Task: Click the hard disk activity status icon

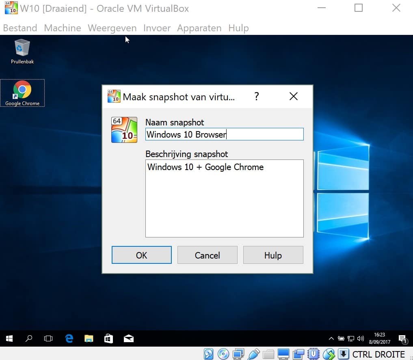Action: click(208, 354)
